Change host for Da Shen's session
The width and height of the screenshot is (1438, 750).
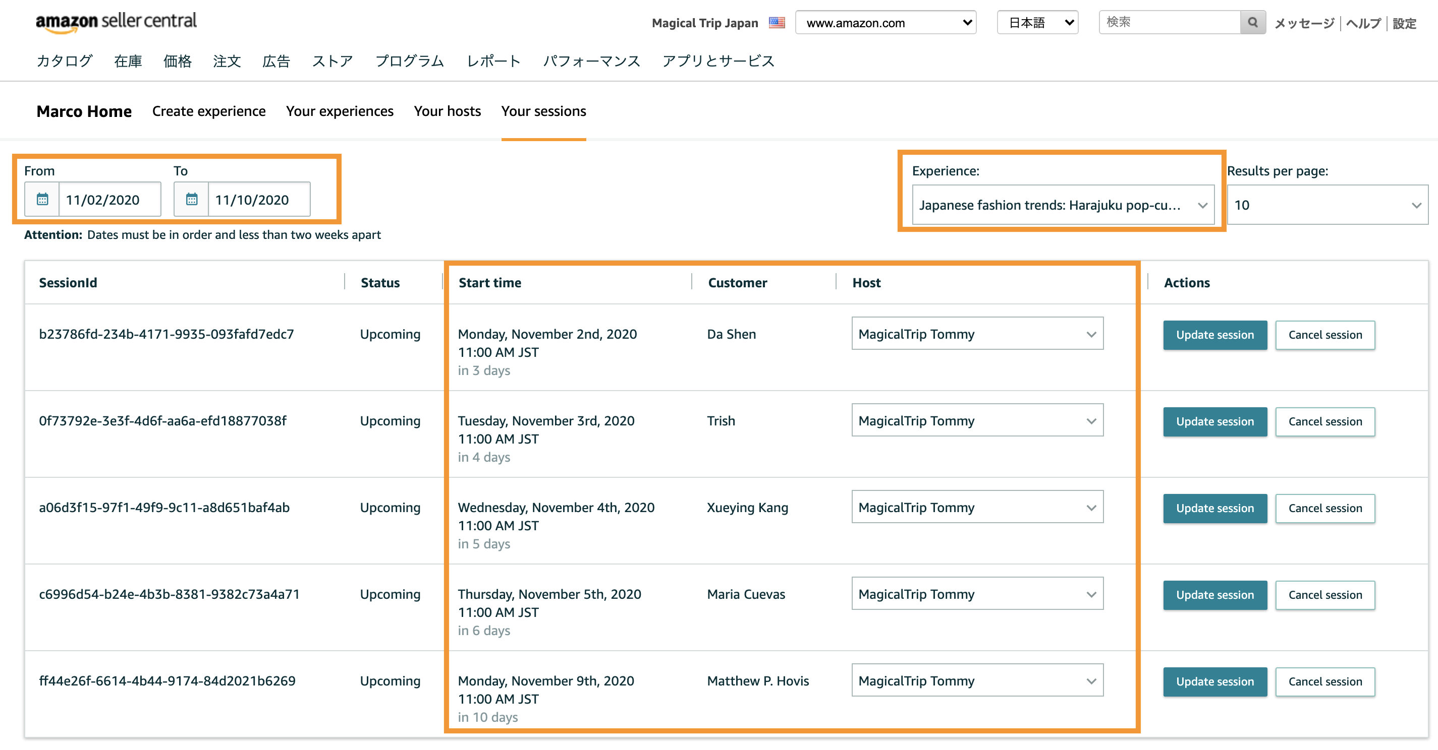coord(977,334)
